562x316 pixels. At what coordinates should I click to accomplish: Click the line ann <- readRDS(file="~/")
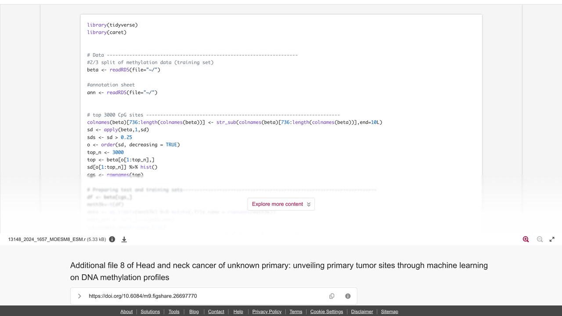click(x=122, y=93)
